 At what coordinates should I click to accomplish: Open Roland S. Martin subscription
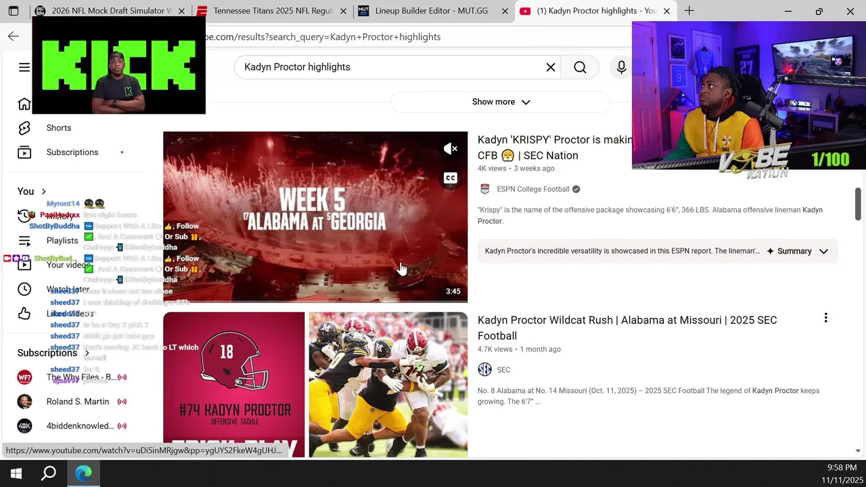[x=77, y=402]
